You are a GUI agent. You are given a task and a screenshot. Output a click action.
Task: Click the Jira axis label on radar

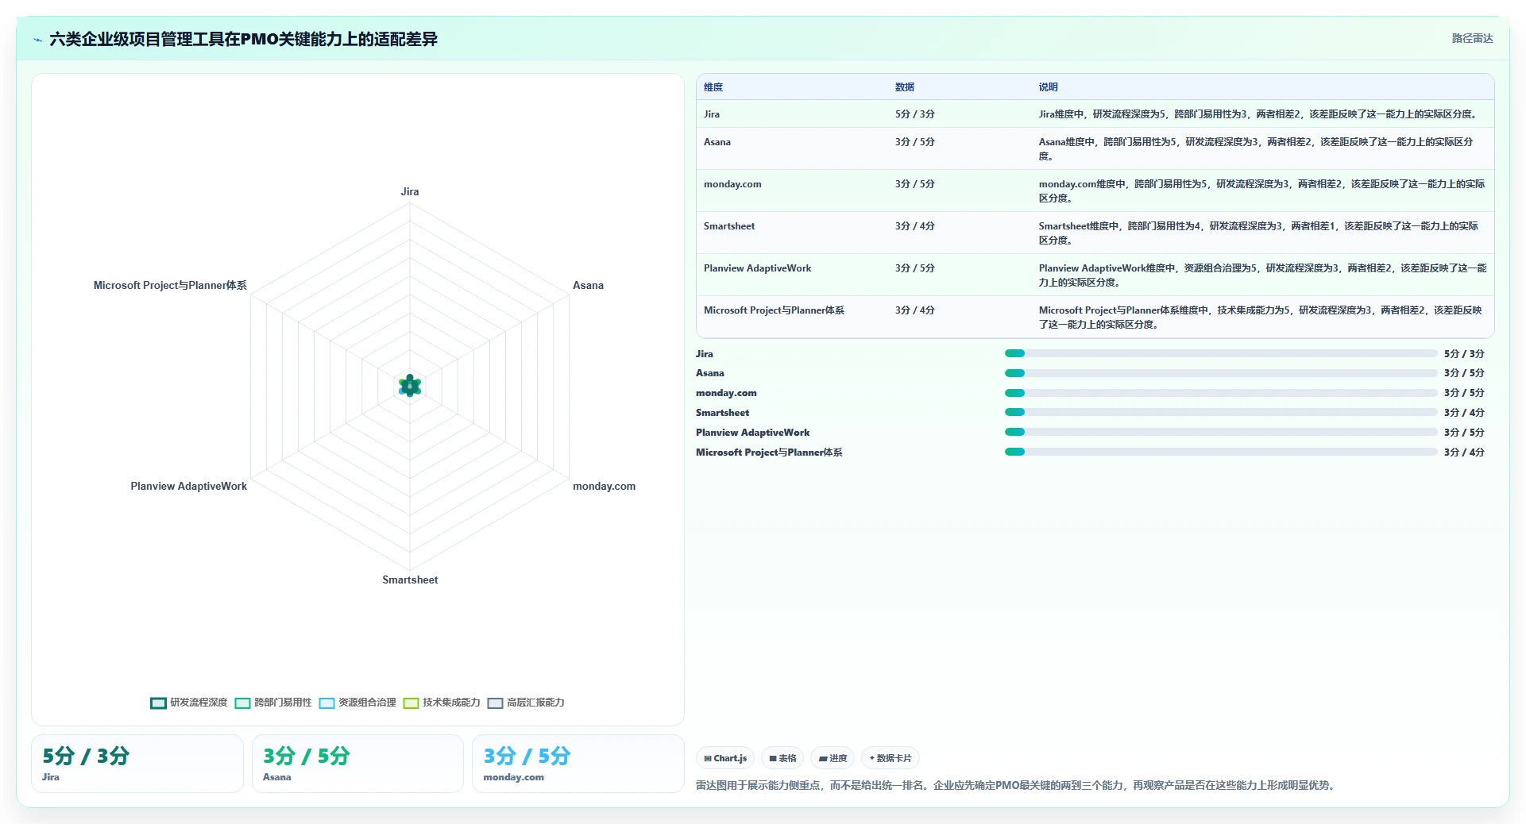click(410, 191)
